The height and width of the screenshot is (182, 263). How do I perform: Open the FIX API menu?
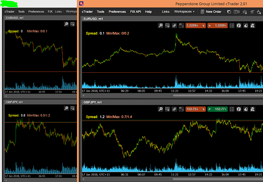[135, 12]
